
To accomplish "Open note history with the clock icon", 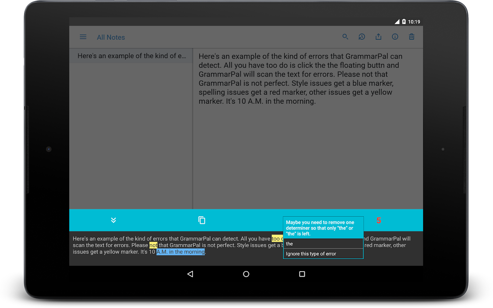I will [362, 37].
